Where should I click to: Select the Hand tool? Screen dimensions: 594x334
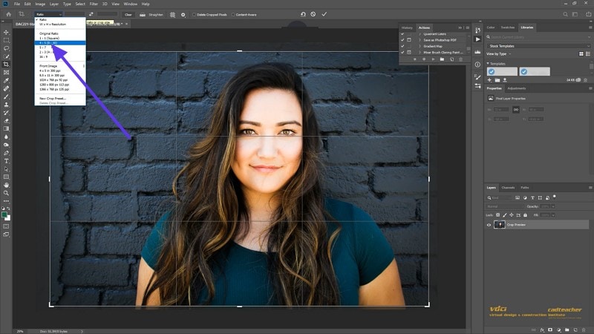coord(6,185)
